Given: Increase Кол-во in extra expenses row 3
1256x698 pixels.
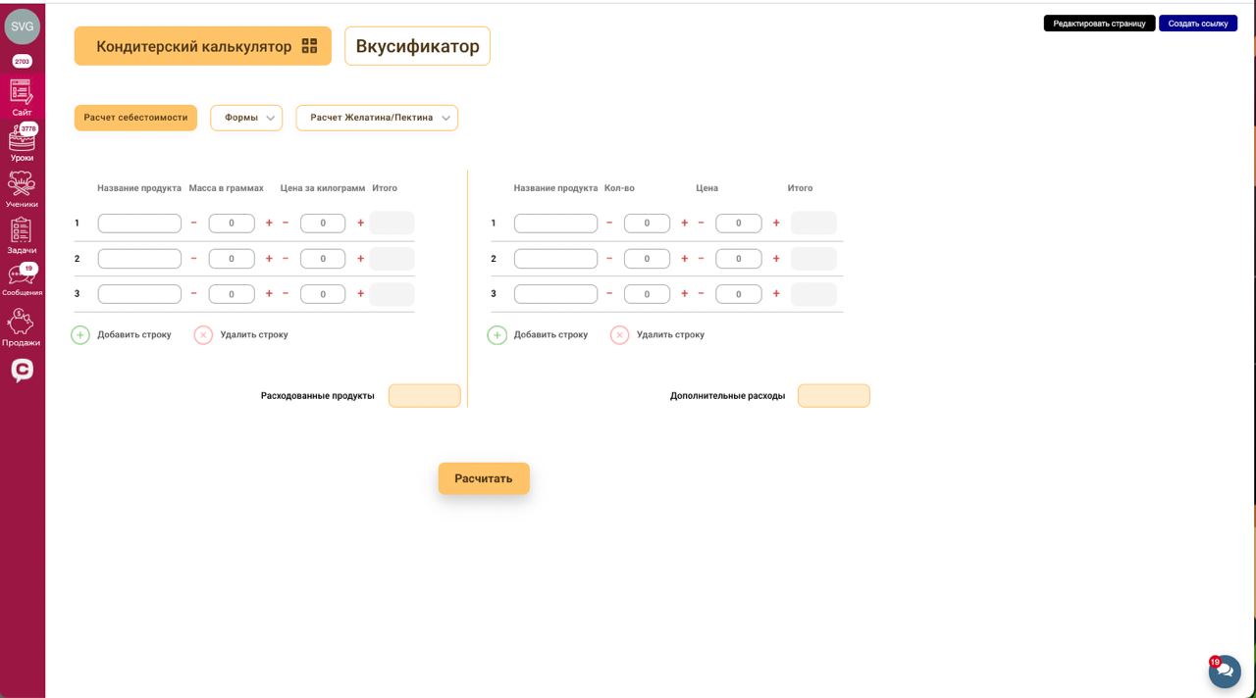Looking at the screenshot, I should pos(685,294).
